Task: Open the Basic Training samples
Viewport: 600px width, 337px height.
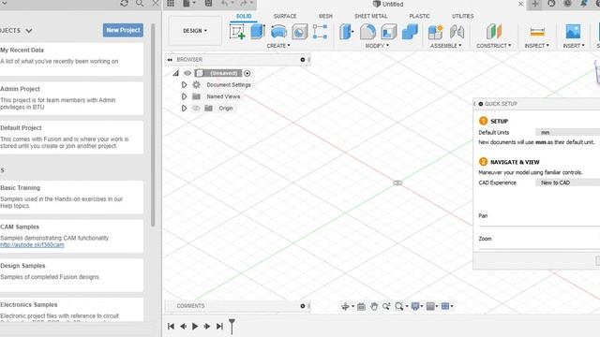Action: pyautogui.click(x=71, y=197)
